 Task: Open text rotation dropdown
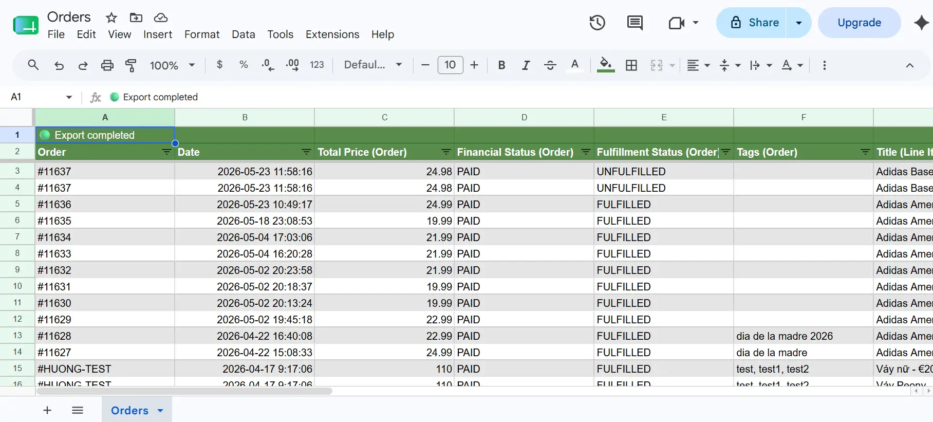click(792, 65)
